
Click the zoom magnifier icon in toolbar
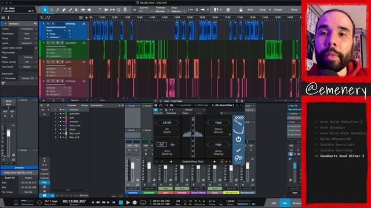pos(119,10)
